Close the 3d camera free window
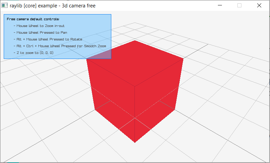 [259, 5]
